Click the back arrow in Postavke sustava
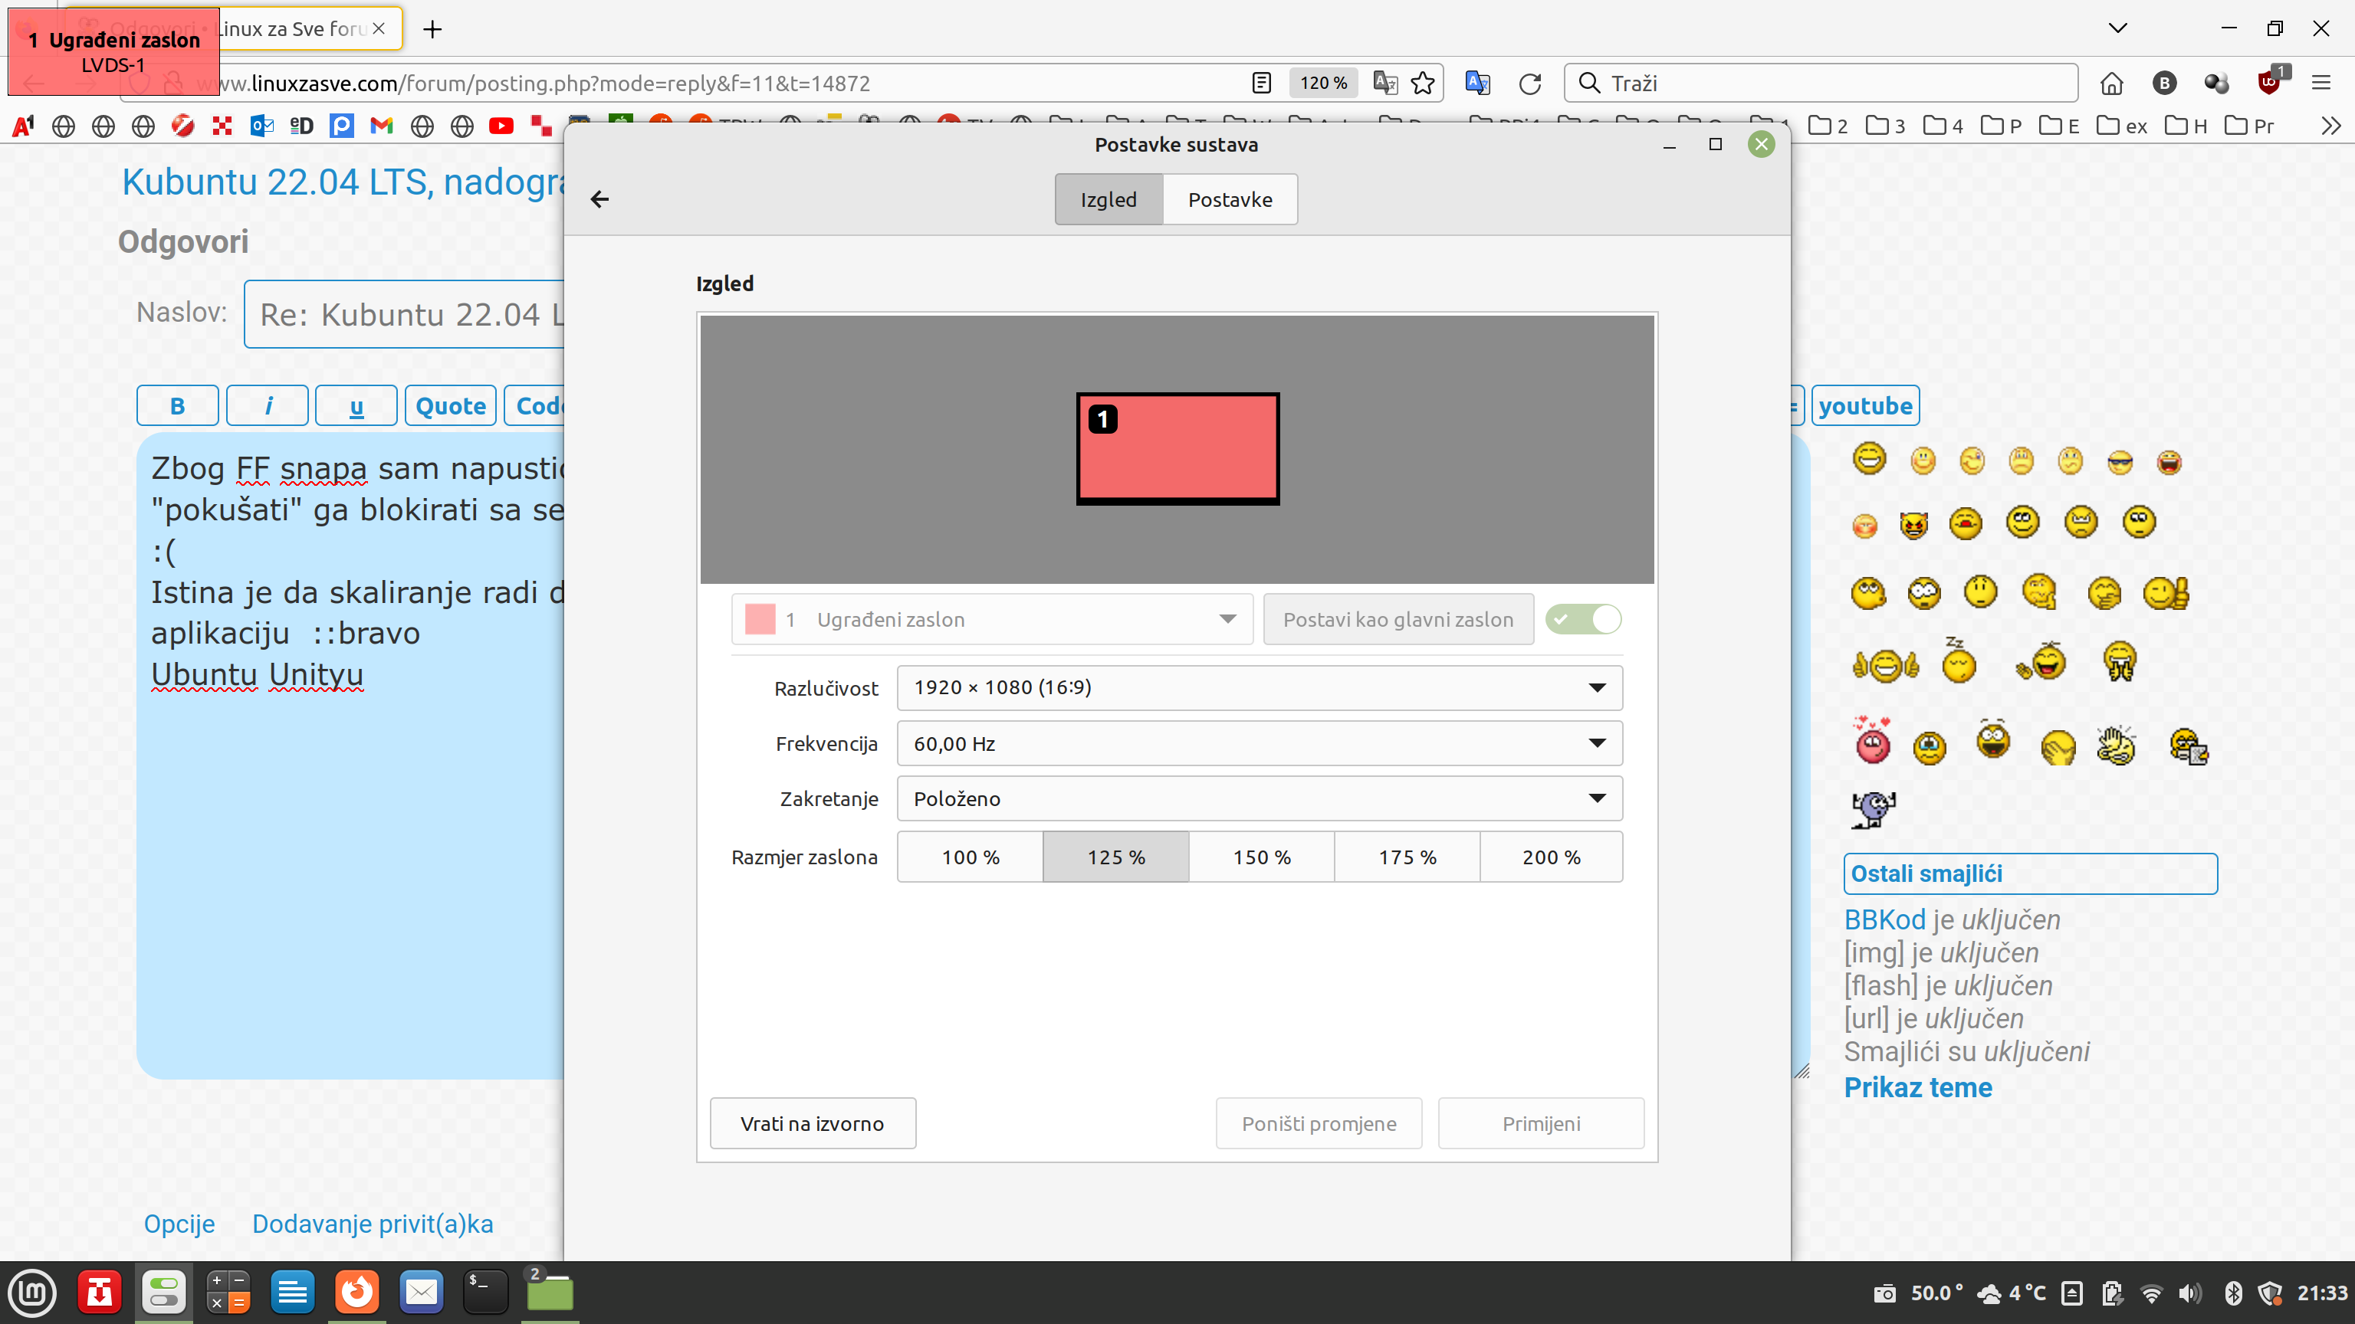This screenshot has width=2355, height=1324. 599,199
